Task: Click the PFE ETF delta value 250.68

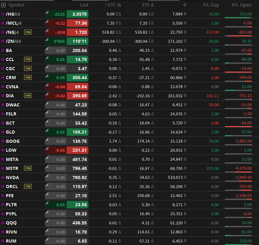Action: [143, 196]
